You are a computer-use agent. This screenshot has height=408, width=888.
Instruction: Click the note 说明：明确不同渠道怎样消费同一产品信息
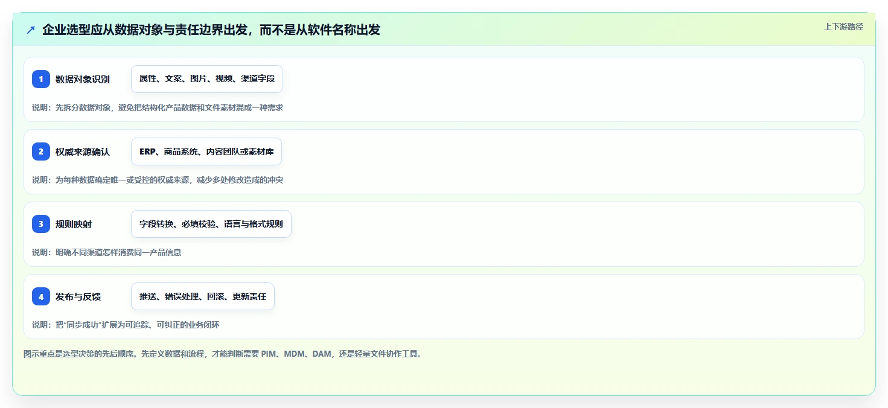(107, 252)
